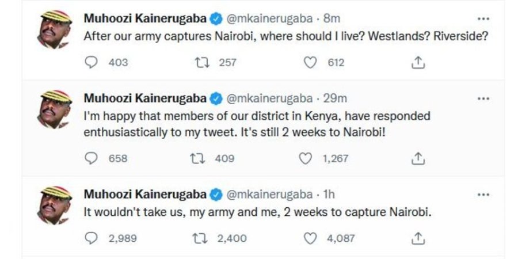The image size is (518, 259).
Task: Open the profile picture on the 1h tweet
Action: [x=55, y=205]
